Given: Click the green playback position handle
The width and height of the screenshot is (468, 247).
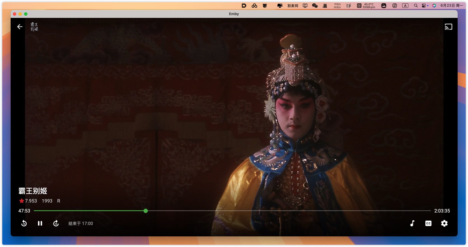Looking at the screenshot, I should click(x=146, y=211).
